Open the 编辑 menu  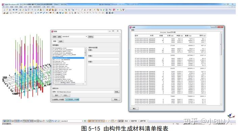pyautogui.click(x=12, y=7)
